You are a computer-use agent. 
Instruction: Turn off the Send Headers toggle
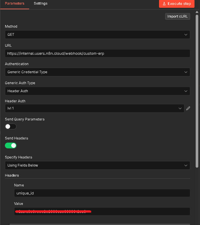[11, 145]
